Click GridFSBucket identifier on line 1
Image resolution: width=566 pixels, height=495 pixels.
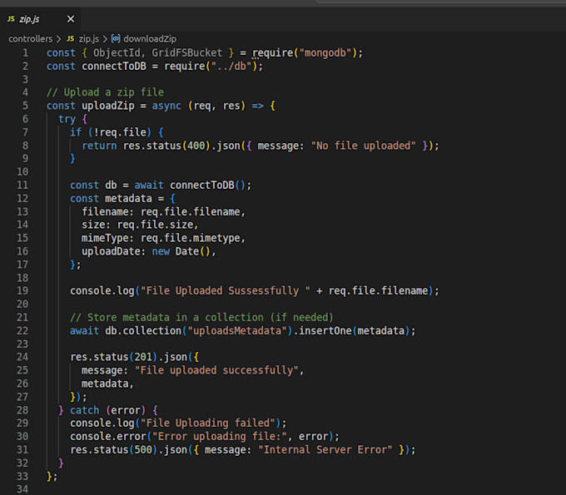pos(187,53)
